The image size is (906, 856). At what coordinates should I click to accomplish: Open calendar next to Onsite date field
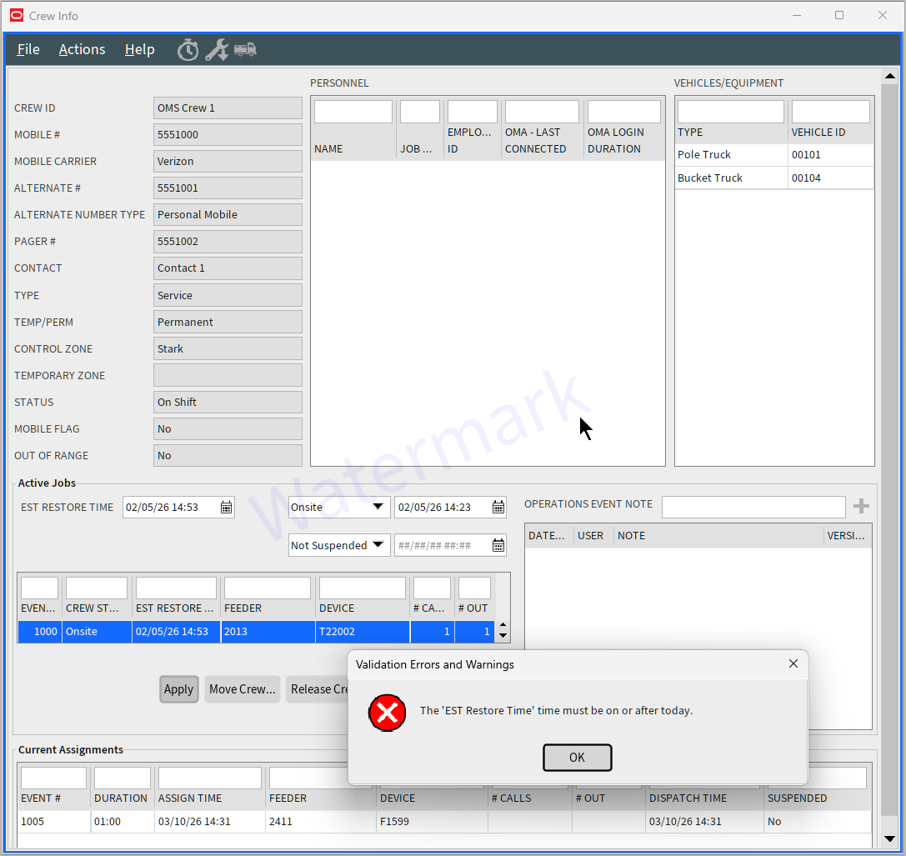(x=498, y=507)
